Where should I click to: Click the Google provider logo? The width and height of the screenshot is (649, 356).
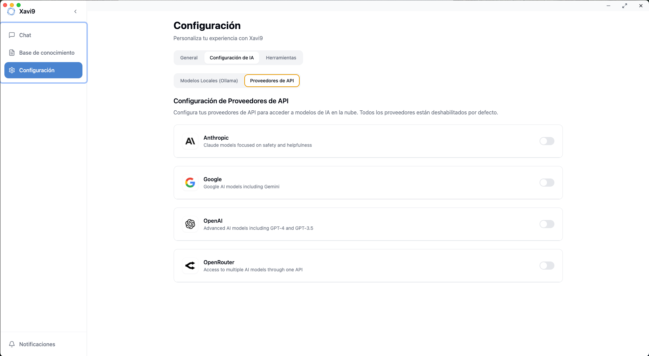click(190, 183)
